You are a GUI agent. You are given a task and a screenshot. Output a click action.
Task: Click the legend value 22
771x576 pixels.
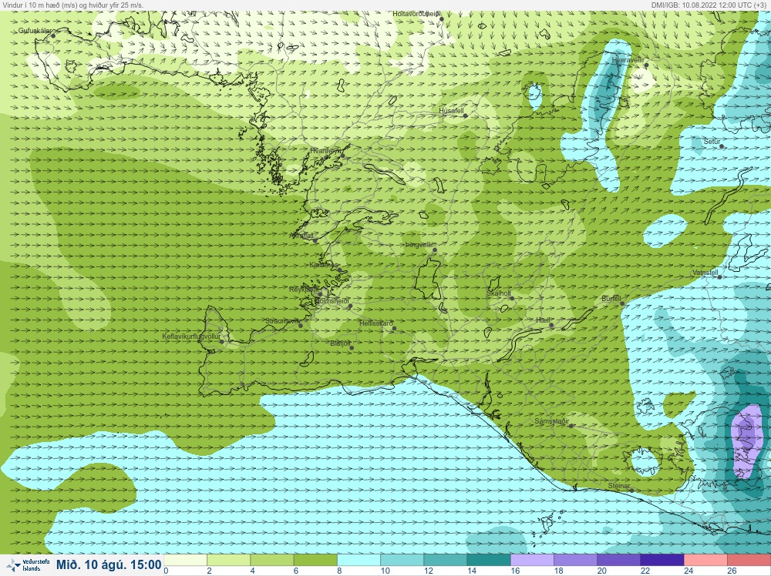pos(645,571)
